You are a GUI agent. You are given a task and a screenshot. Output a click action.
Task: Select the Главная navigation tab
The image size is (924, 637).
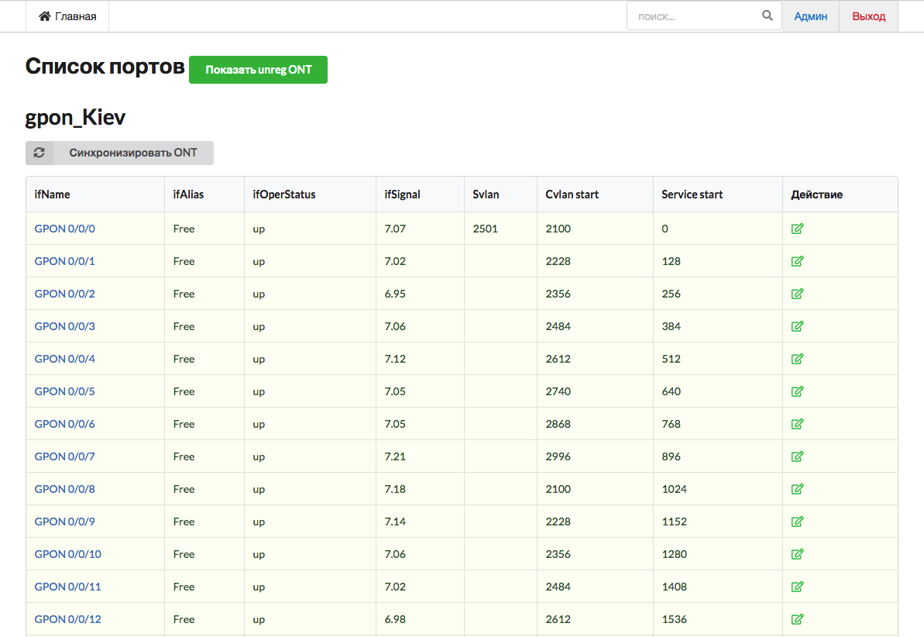tap(67, 15)
